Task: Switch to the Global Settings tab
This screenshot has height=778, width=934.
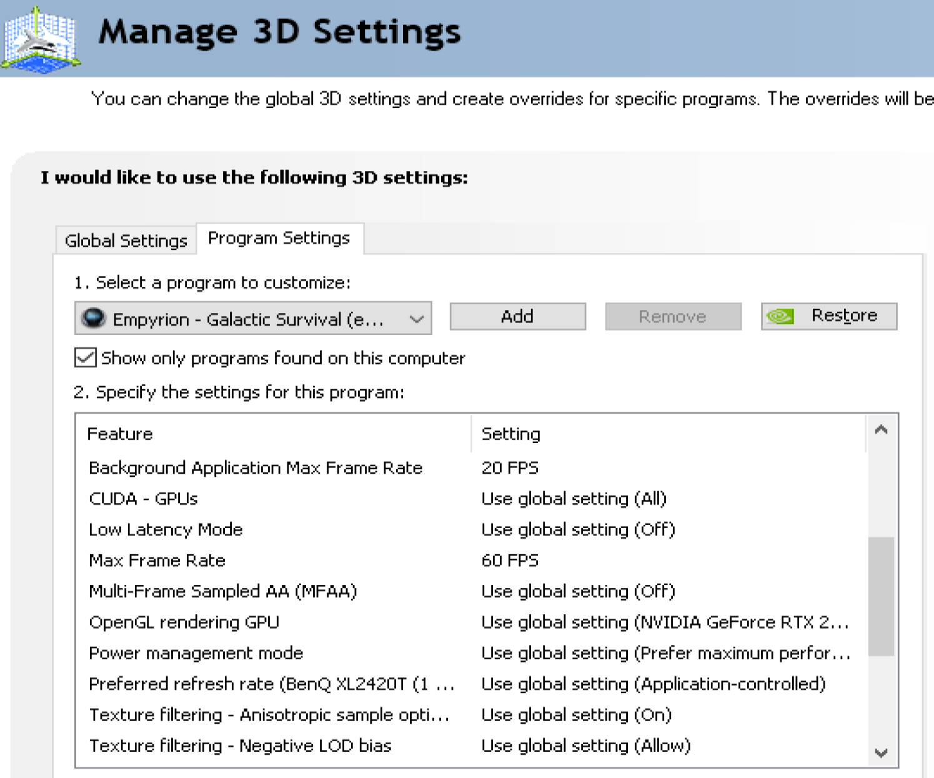Action: pos(126,241)
